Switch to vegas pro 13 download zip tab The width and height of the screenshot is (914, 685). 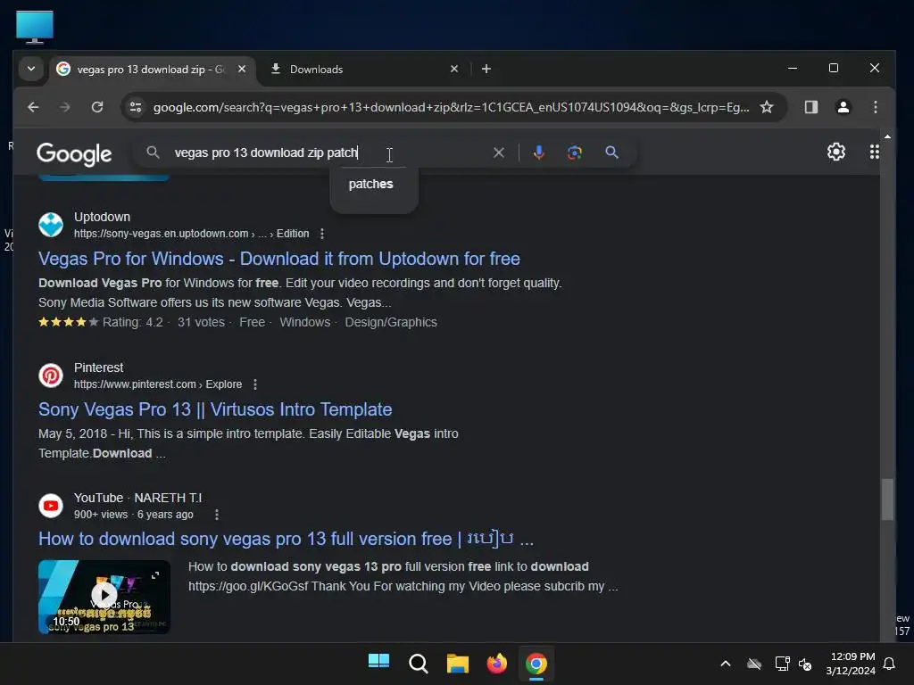(x=150, y=70)
